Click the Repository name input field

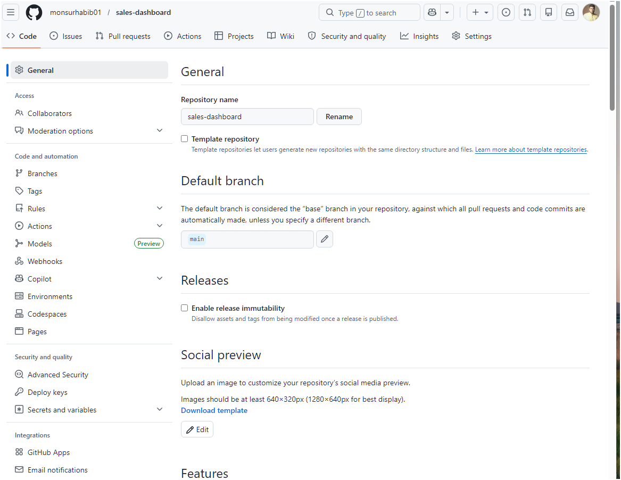pos(247,117)
